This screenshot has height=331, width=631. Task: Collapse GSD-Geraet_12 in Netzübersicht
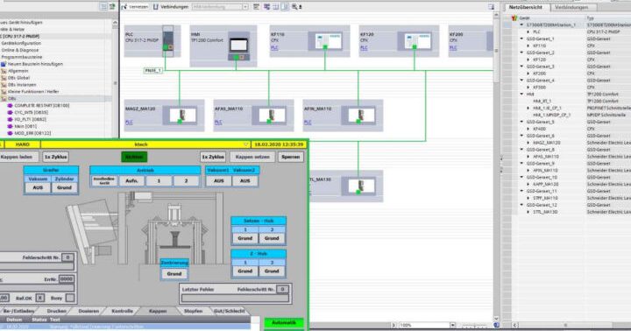point(522,205)
